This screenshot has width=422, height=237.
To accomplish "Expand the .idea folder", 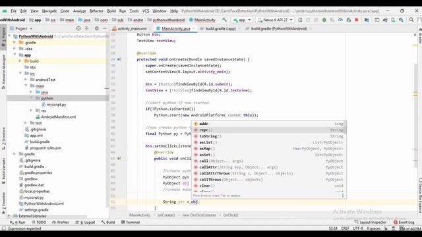I will 15,49.
